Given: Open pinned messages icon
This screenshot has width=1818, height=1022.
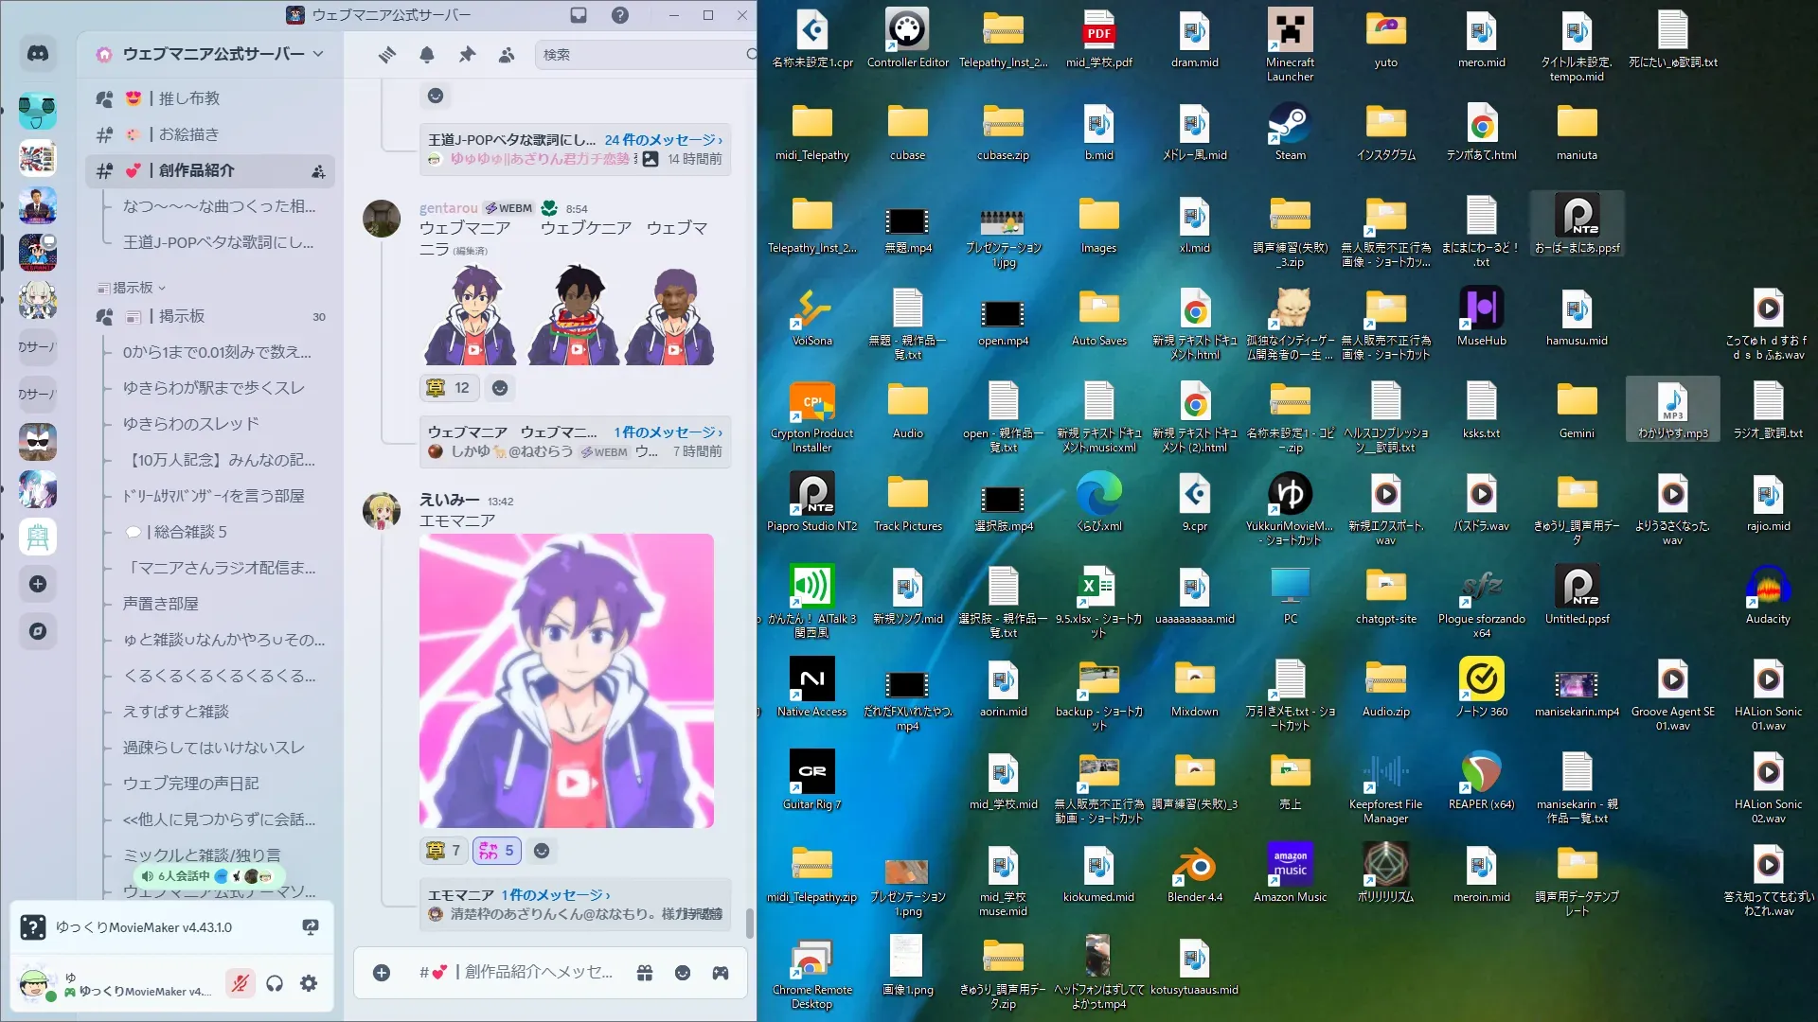Looking at the screenshot, I should (x=467, y=55).
